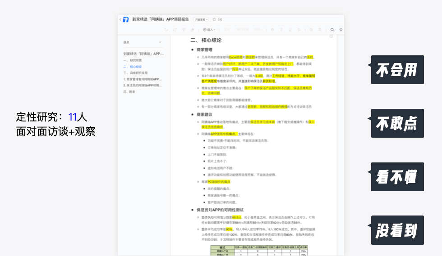Click the 面对面访谈+观察 caption
442x256 pixels.
click(56, 131)
